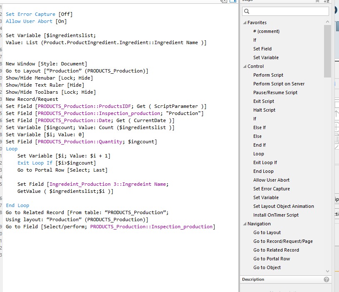Open the Description help question-mark icon
Screen dimensions: 339x292
pos(326,280)
